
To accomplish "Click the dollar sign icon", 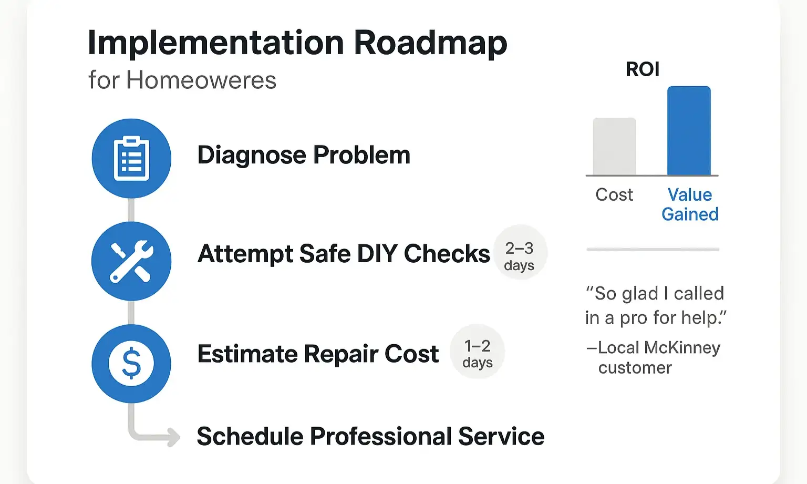I will click(131, 364).
